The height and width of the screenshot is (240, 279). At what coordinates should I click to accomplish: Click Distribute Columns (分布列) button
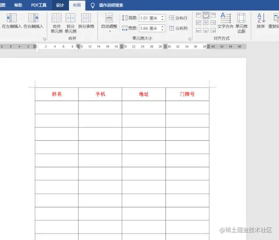(178, 28)
